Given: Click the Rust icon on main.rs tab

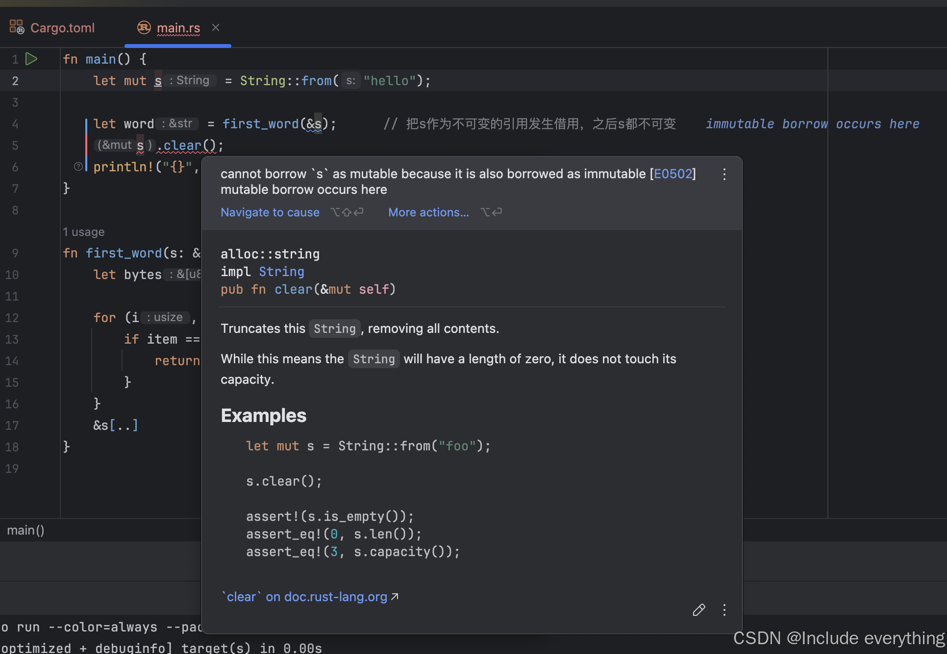Looking at the screenshot, I should (144, 27).
